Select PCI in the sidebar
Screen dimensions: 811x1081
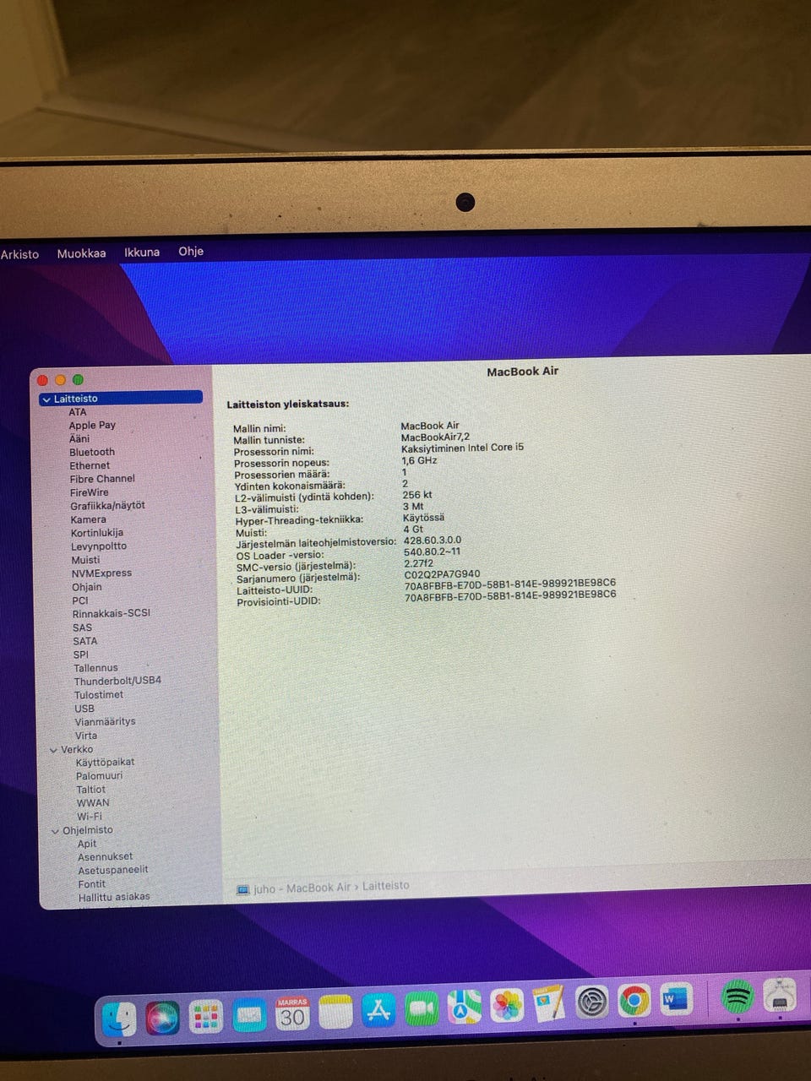click(x=80, y=600)
